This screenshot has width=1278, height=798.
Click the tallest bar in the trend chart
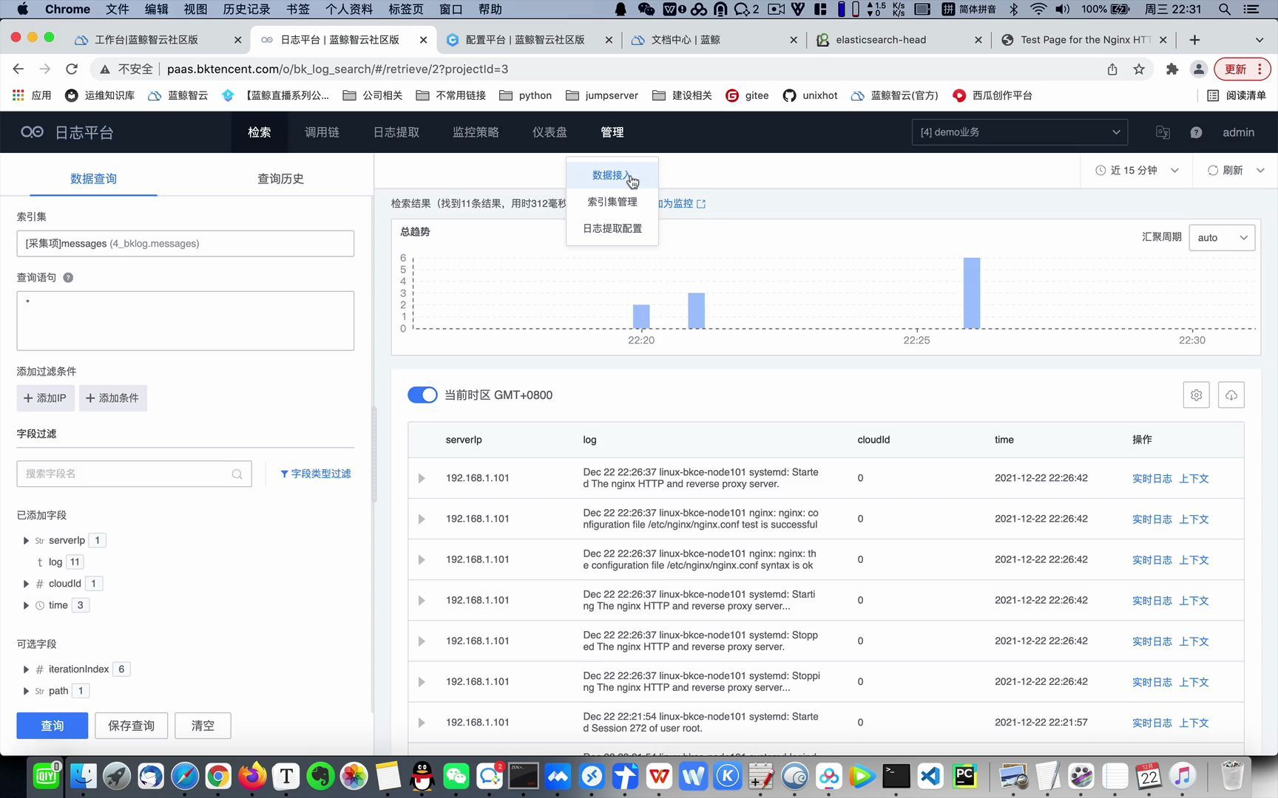pyautogui.click(x=971, y=293)
